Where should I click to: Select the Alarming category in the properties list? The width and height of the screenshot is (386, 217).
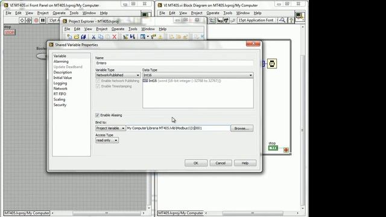(x=61, y=61)
